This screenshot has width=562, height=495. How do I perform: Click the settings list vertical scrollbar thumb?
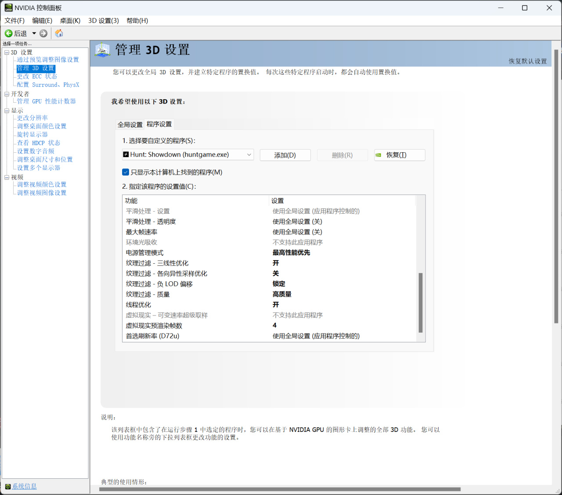[x=421, y=303]
